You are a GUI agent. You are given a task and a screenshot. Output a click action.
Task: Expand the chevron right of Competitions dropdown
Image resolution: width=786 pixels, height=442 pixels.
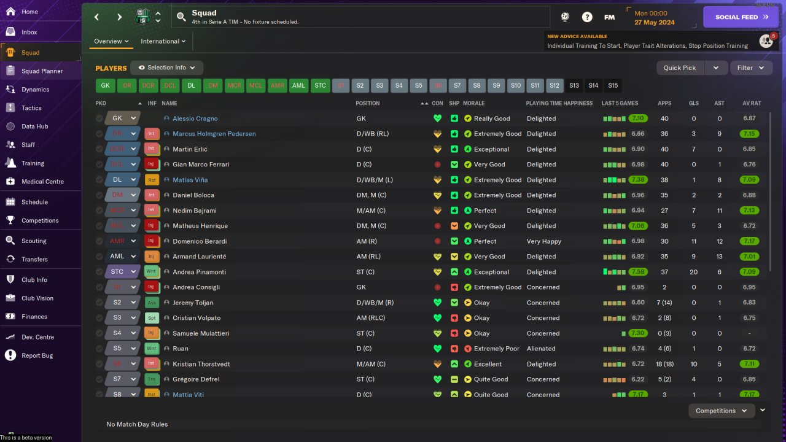tap(763, 410)
